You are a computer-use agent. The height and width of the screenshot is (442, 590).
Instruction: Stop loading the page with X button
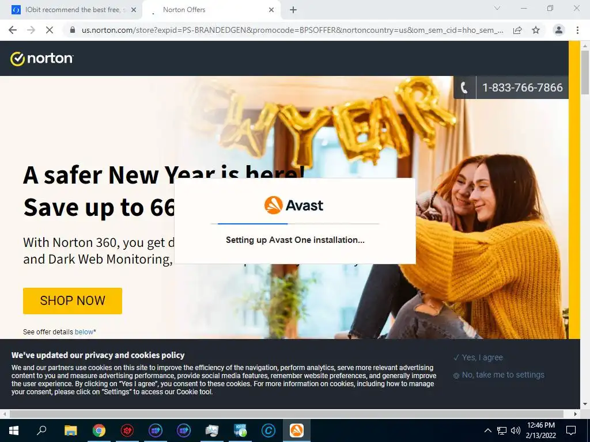coord(50,30)
